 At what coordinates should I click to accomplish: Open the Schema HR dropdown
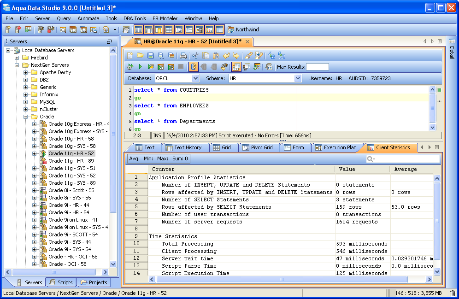298,78
